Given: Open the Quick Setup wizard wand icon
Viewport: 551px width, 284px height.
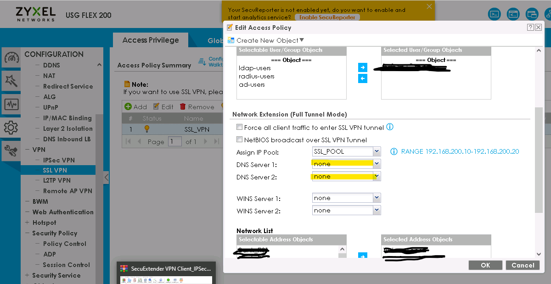Looking at the screenshot, I should pos(11,81).
